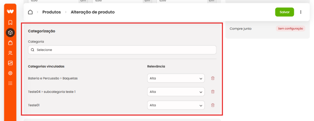This screenshot has height=121, width=314.
Task: Focus the Categoria Selecione search field
Action: click(x=122, y=50)
